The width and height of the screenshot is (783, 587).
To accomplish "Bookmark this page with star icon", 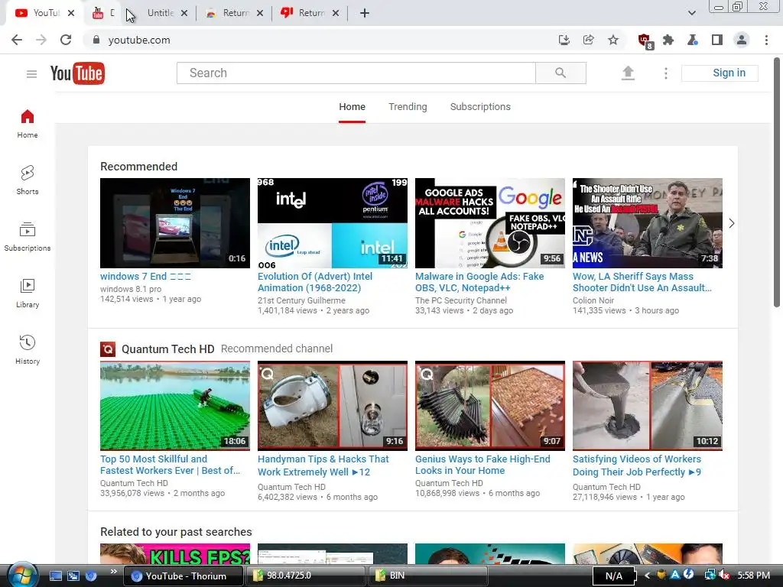I will [x=613, y=40].
